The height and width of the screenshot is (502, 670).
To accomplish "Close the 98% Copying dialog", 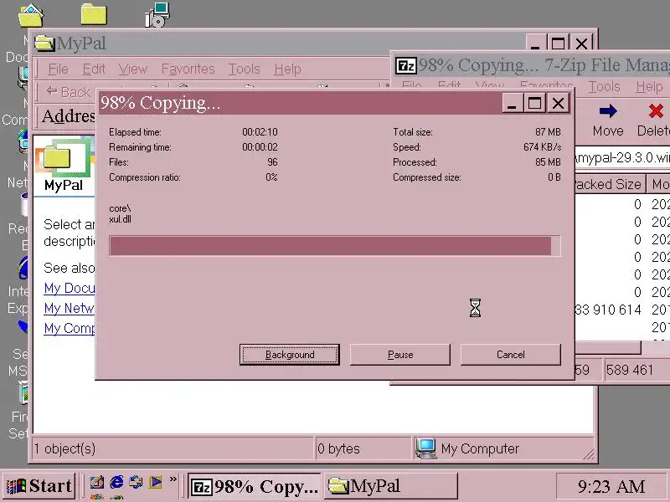I will (558, 103).
